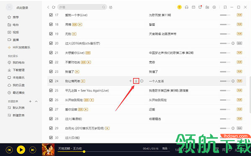Uncheck the checkbox for song 18
Viewport: 251px width, 156px height.
pyautogui.click(x=51, y=24)
